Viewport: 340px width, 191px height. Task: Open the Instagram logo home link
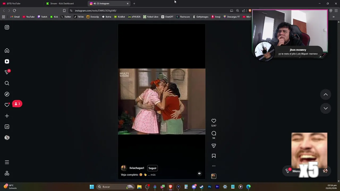[7, 27]
